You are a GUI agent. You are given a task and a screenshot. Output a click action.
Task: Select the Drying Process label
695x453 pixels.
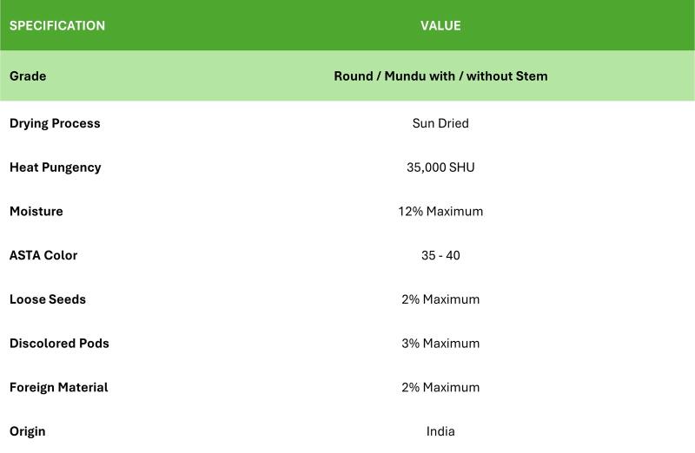tap(55, 123)
